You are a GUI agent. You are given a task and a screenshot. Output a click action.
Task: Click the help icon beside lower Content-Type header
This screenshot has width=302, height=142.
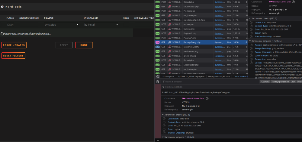coord(164,122)
